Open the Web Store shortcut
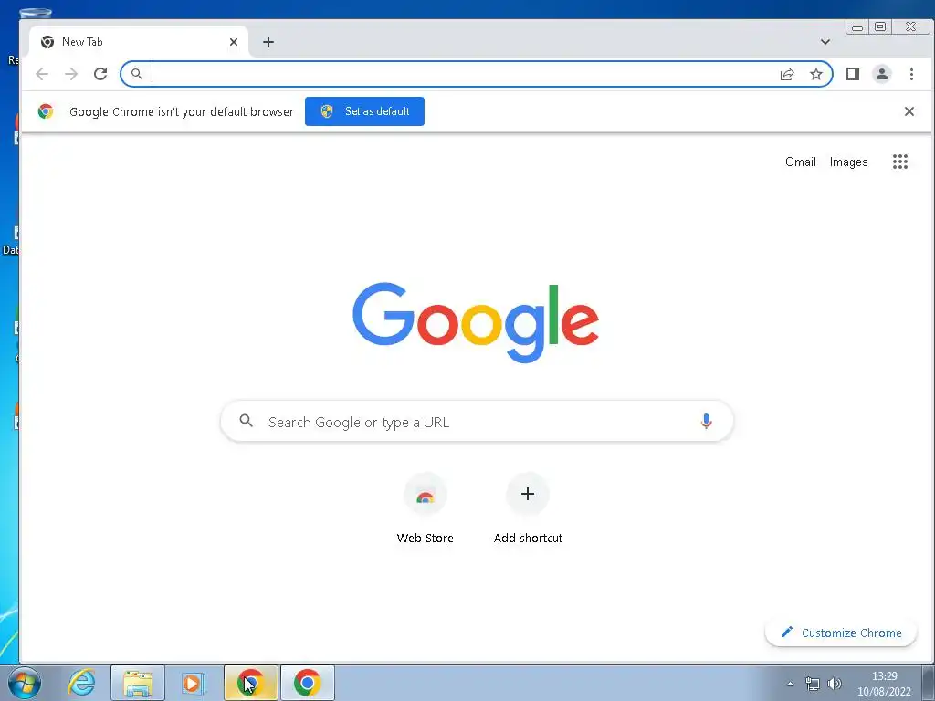 (x=425, y=508)
